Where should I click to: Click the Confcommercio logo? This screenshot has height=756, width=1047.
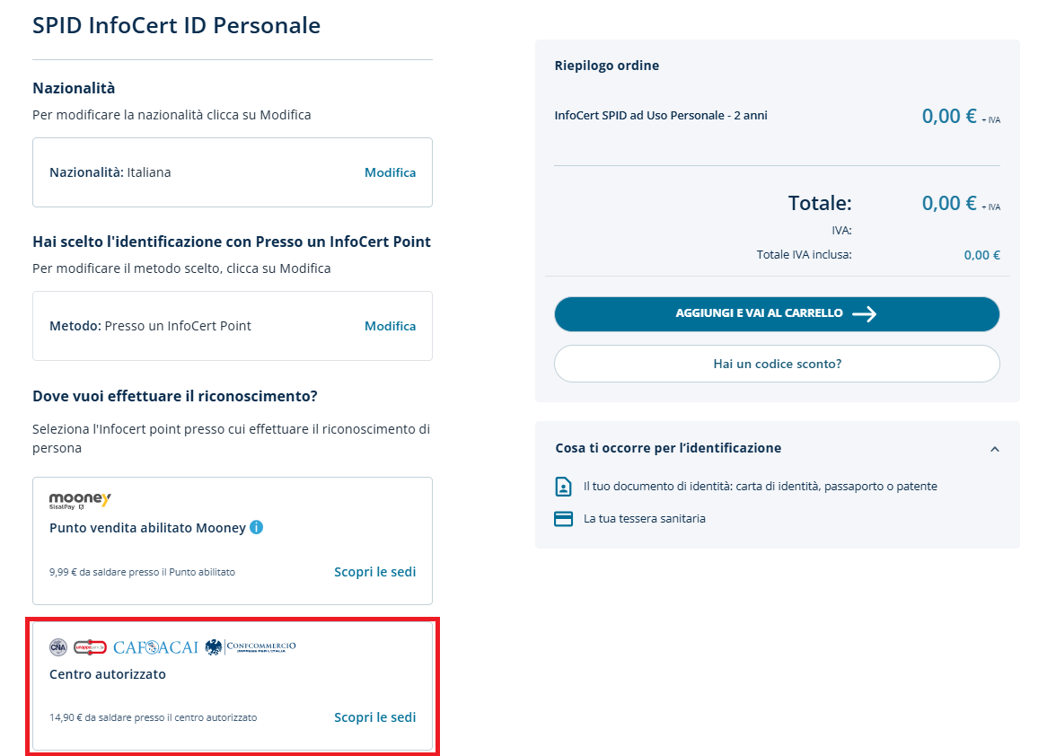click(x=251, y=647)
